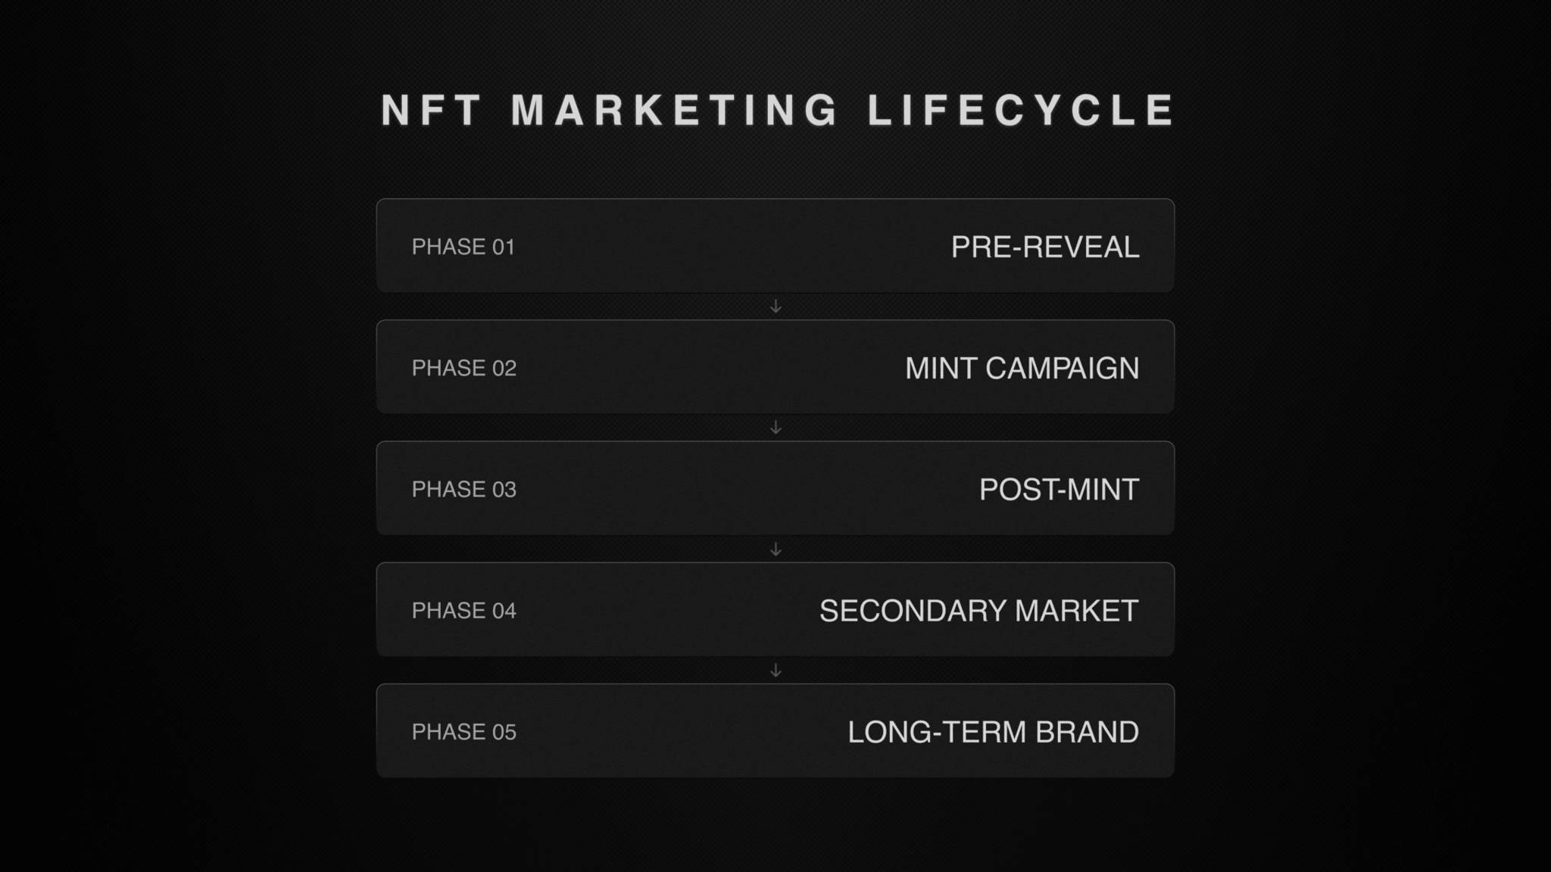Click the PRE-REVEAL text
This screenshot has width=1551, height=872.
[x=1045, y=247]
